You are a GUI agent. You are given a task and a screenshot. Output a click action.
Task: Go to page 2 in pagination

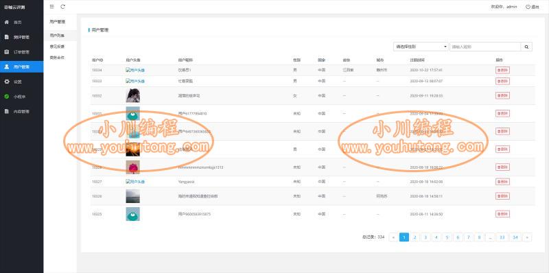(x=414, y=237)
